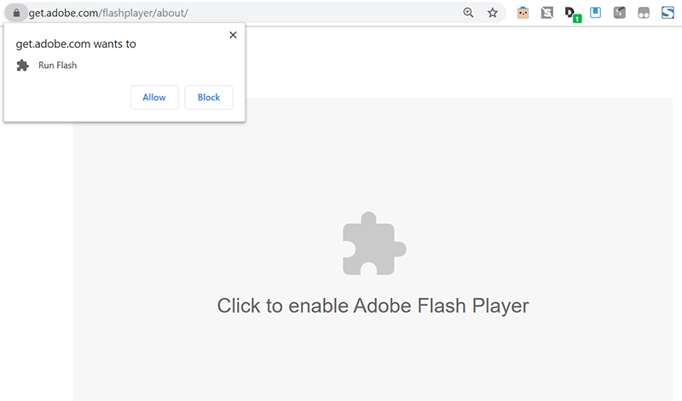Bookmark this page with the star icon
The width and height of the screenshot is (682, 401).
pyautogui.click(x=492, y=13)
